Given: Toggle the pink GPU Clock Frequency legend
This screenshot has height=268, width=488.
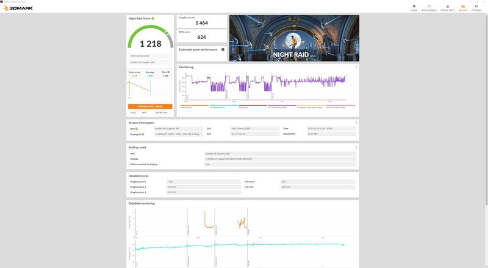Looking at the screenshot, I should click(x=340, y=107).
